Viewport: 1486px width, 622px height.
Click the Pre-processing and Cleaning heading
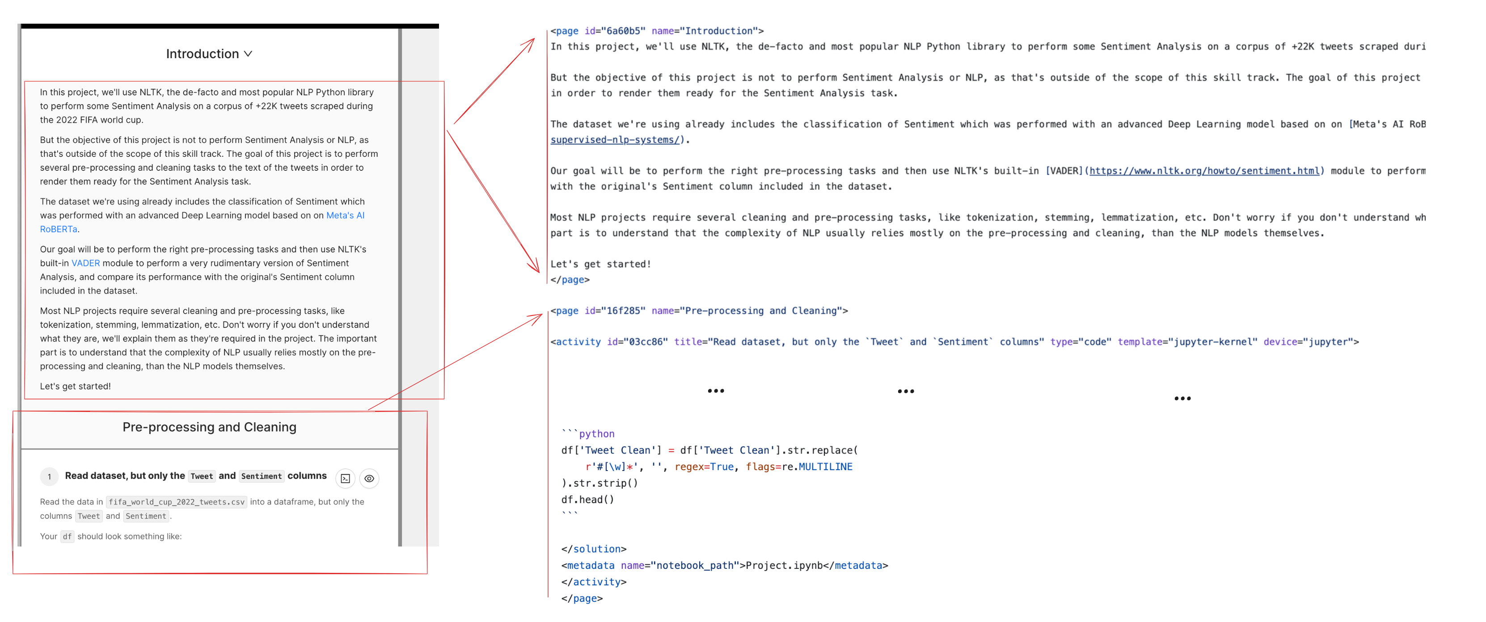pyautogui.click(x=209, y=427)
